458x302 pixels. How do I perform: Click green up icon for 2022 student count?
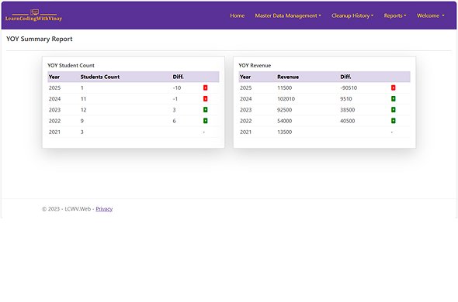[x=206, y=121]
